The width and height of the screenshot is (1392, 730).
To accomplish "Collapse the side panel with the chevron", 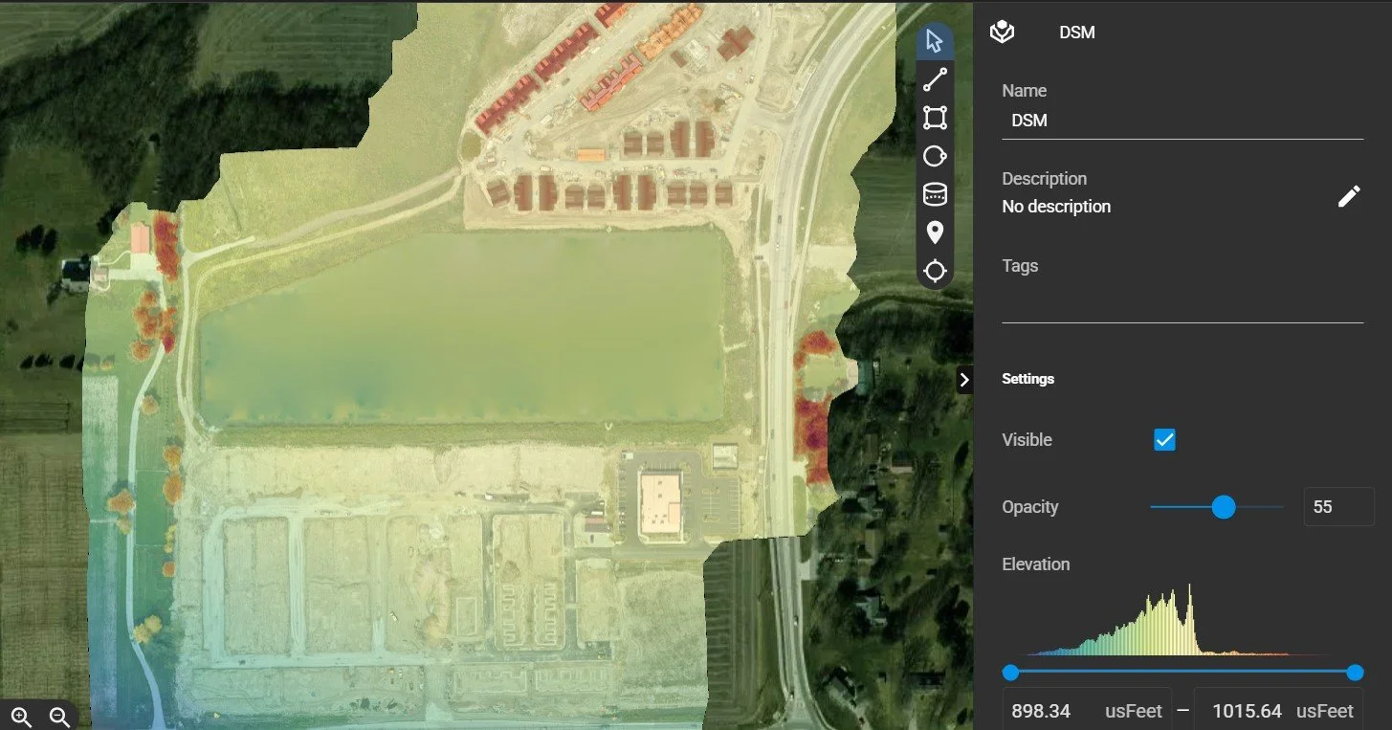I will (964, 380).
